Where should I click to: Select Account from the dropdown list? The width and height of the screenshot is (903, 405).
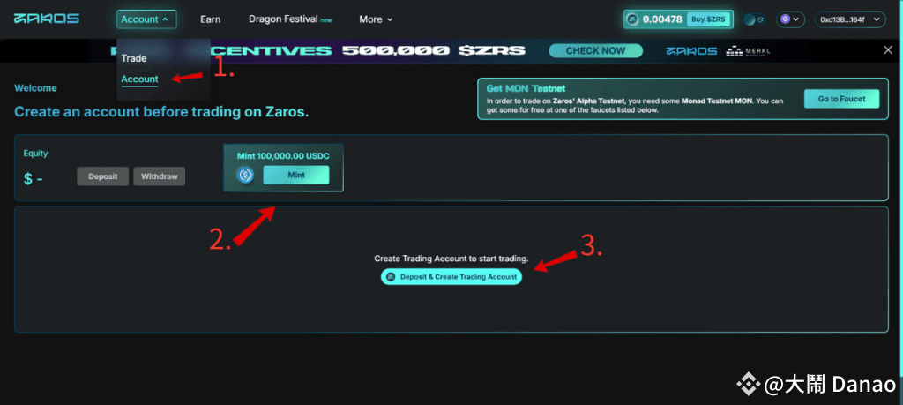coord(139,79)
